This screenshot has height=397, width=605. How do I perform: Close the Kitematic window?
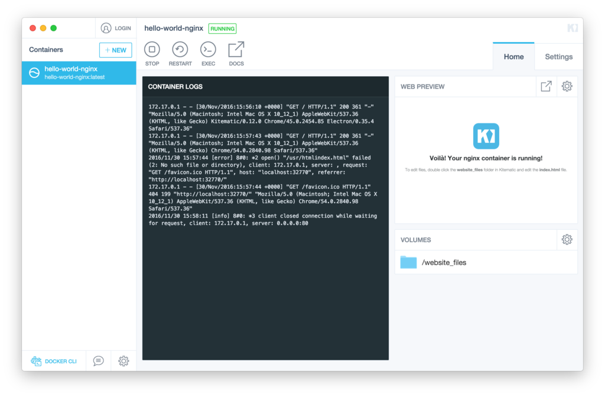pyautogui.click(x=33, y=28)
